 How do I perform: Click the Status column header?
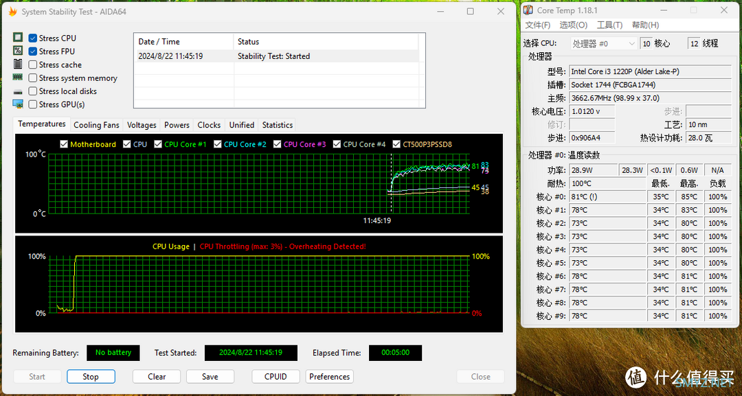click(x=326, y=42)
